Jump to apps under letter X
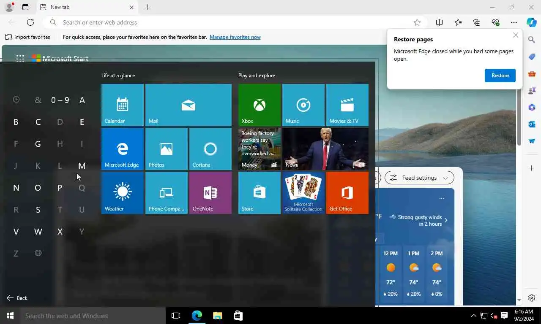The height and width of the screenshot is (324, 541). [60, 232]
